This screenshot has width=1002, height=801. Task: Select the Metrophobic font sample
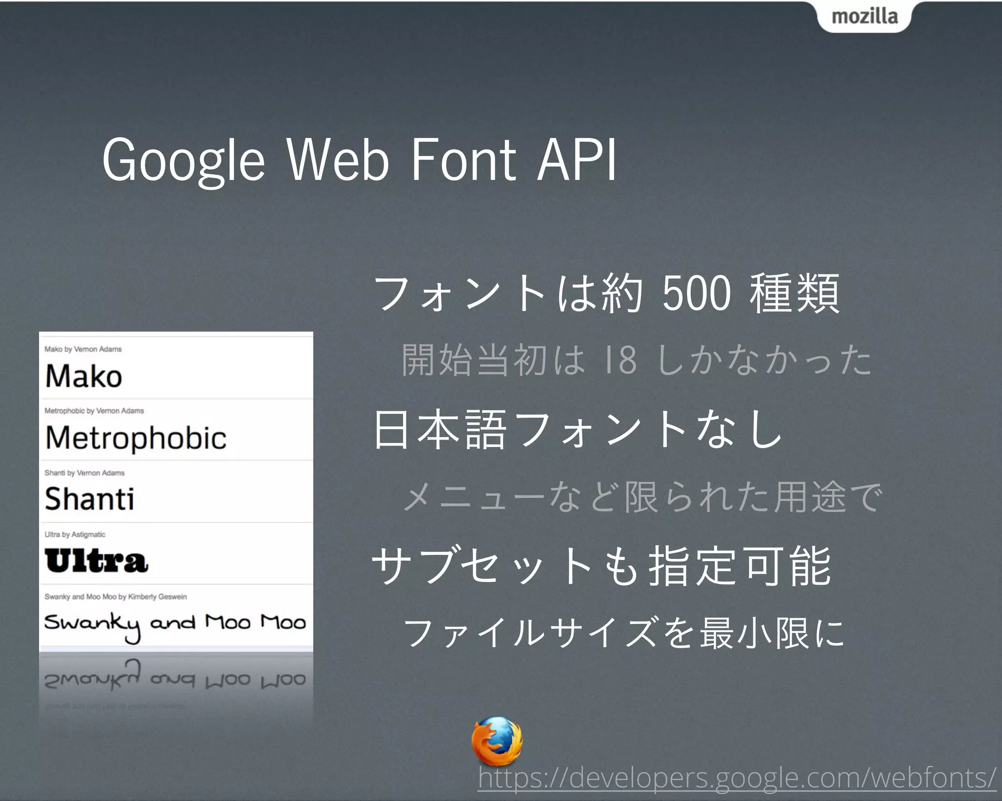tap(136, 438)
